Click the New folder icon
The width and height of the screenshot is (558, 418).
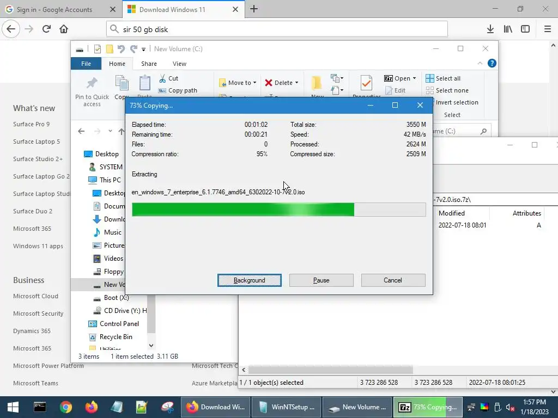(x=317, y=83)
